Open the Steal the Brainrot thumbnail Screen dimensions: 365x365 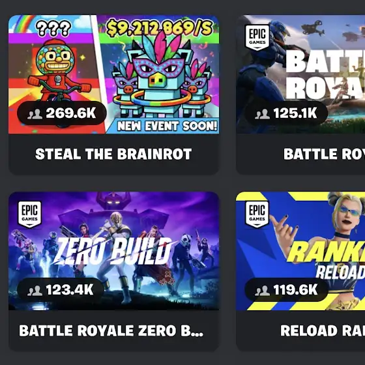113,74
